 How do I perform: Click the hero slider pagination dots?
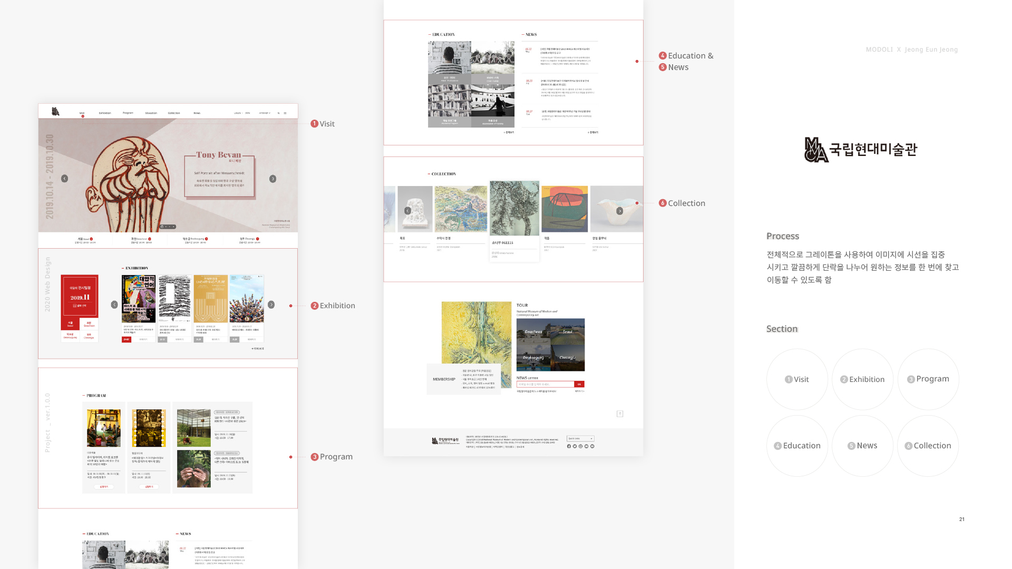168,227
